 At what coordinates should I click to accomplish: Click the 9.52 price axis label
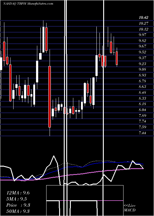click(x=142, y=52)
